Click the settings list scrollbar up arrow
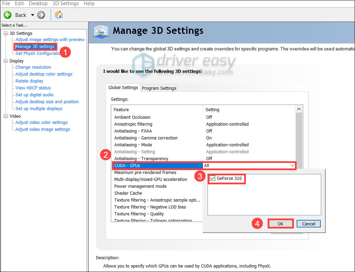 tap(299, 108)
